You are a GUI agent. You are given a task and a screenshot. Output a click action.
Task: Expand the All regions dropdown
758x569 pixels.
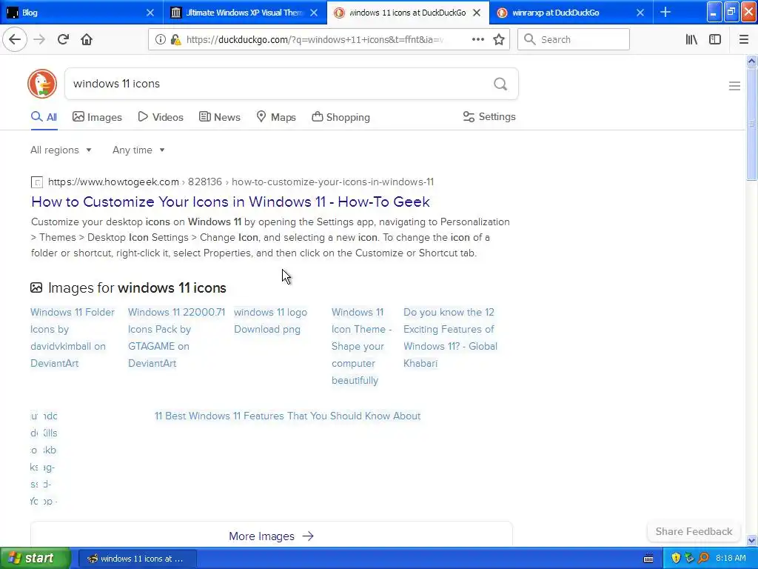click(x=61, y=150)
